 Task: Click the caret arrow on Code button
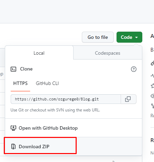click(x=136, y=37)
